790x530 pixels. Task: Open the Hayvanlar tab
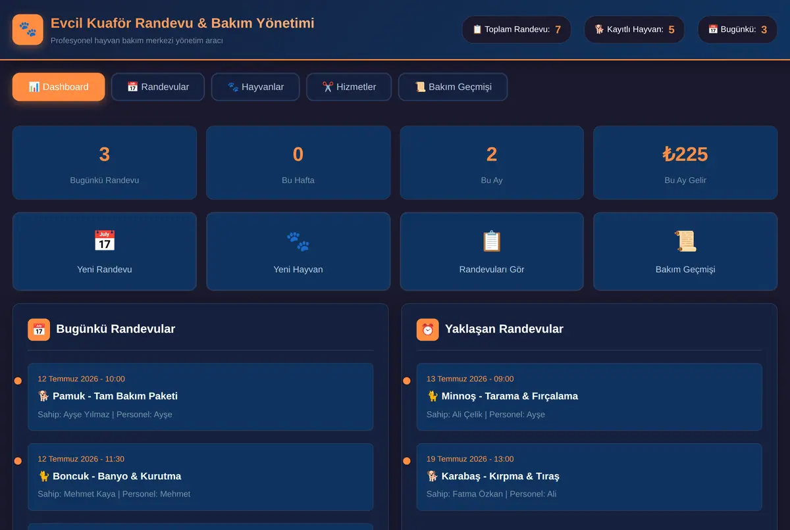click(x=255, y=87)
